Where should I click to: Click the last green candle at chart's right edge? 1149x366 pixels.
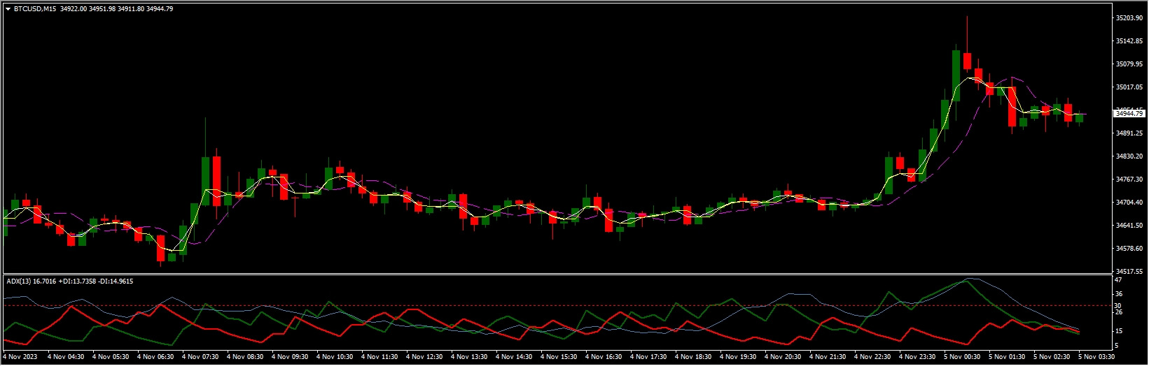(x=1079, y=117)
